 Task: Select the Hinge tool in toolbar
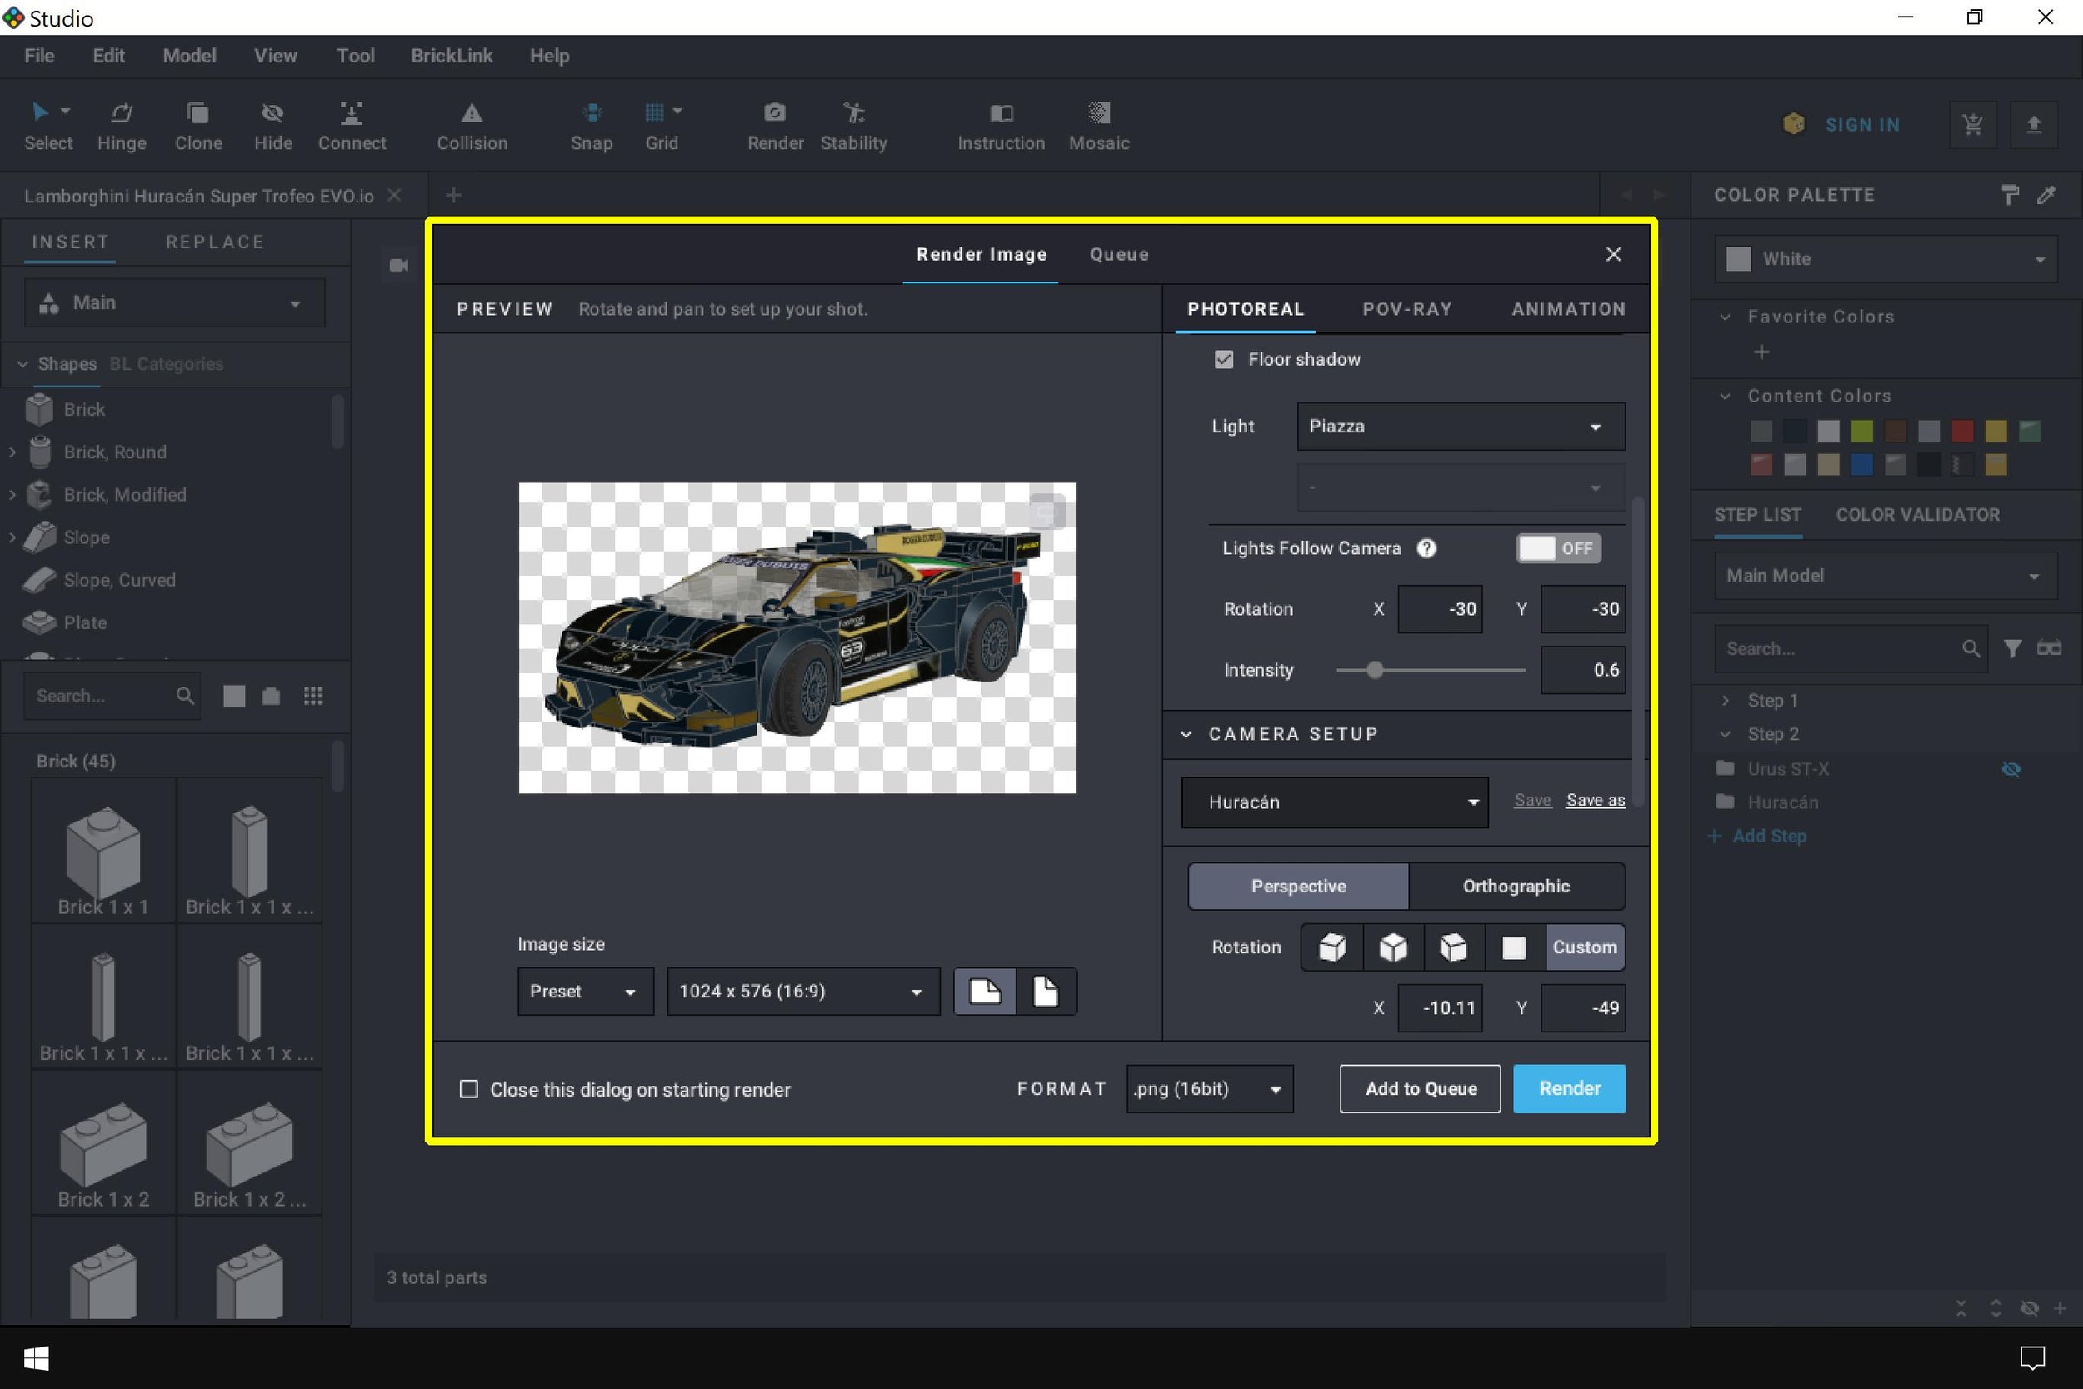tap(122, 126)
